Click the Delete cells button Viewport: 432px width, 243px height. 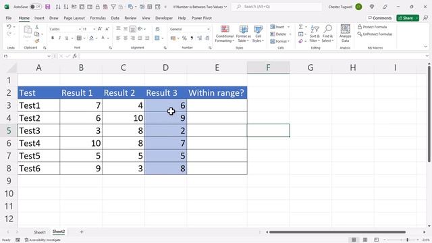coord(279,34)
